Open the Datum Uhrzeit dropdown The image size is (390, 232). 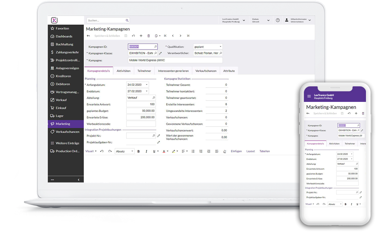click(x=261, y=20)
